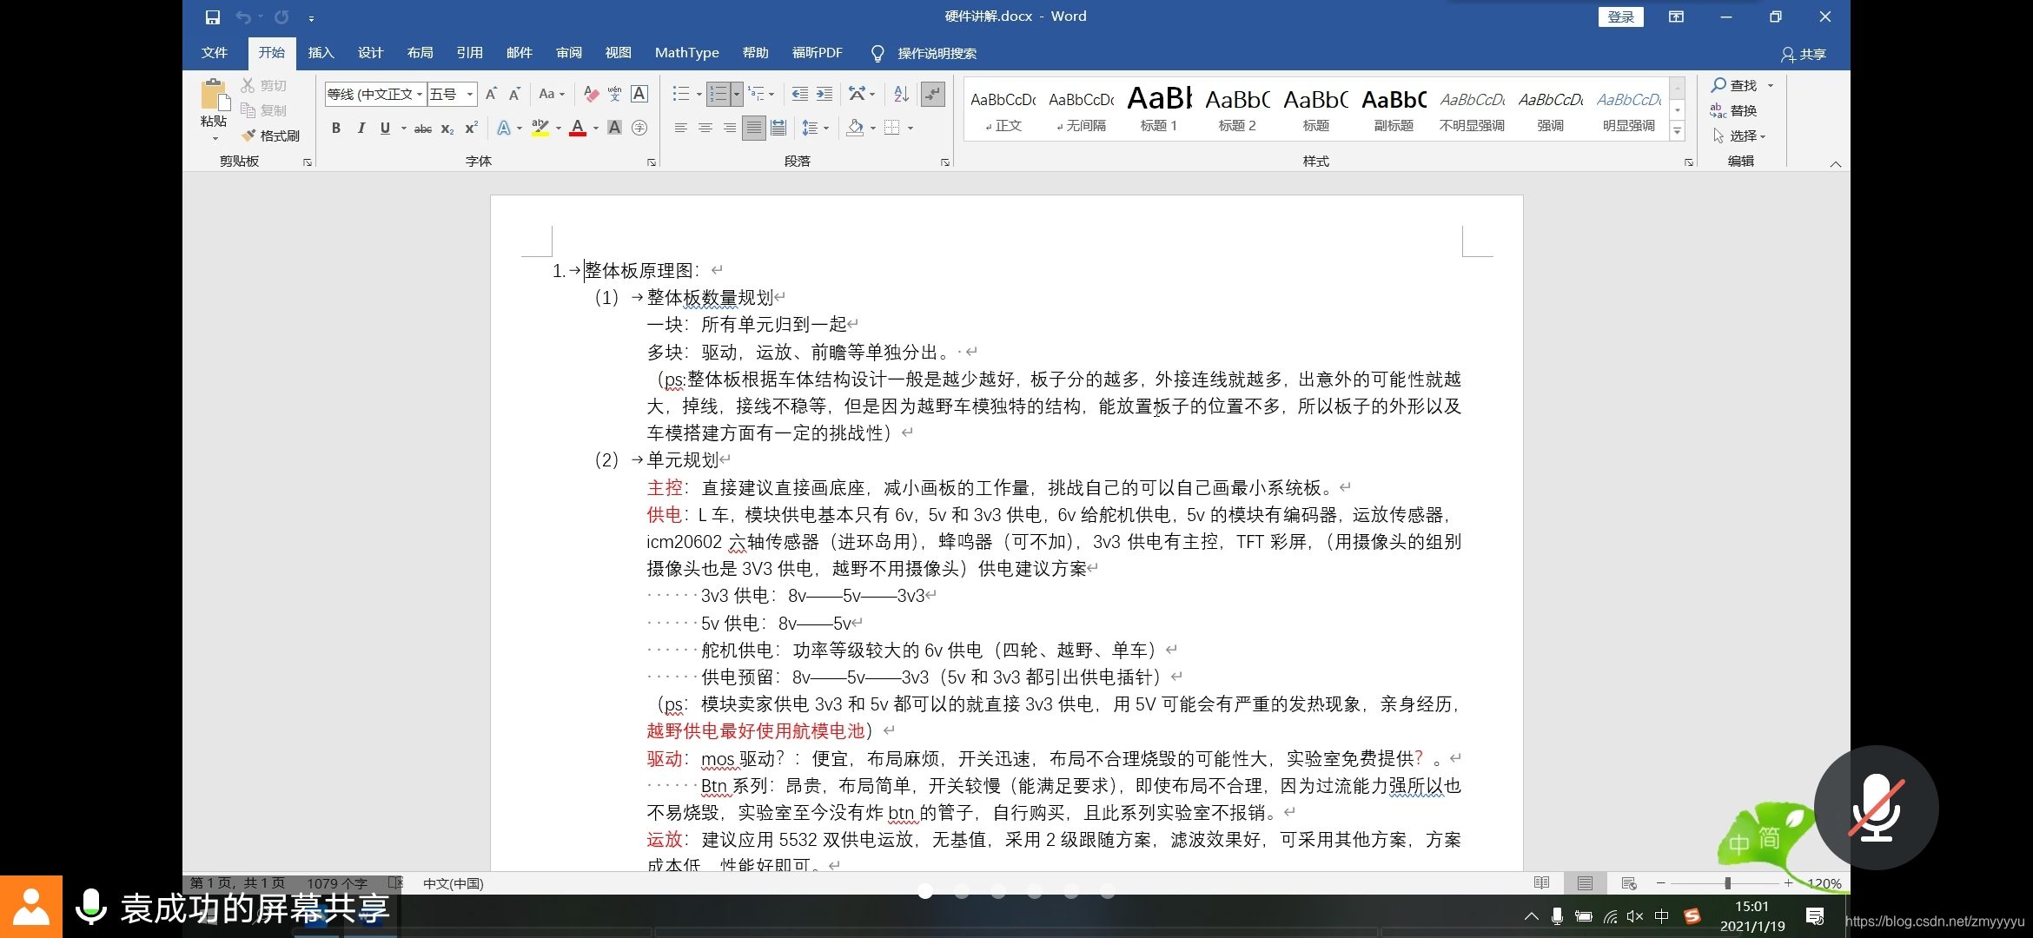Apply distributed alignment icon
2033x938 pixels.
click(778, 129)
